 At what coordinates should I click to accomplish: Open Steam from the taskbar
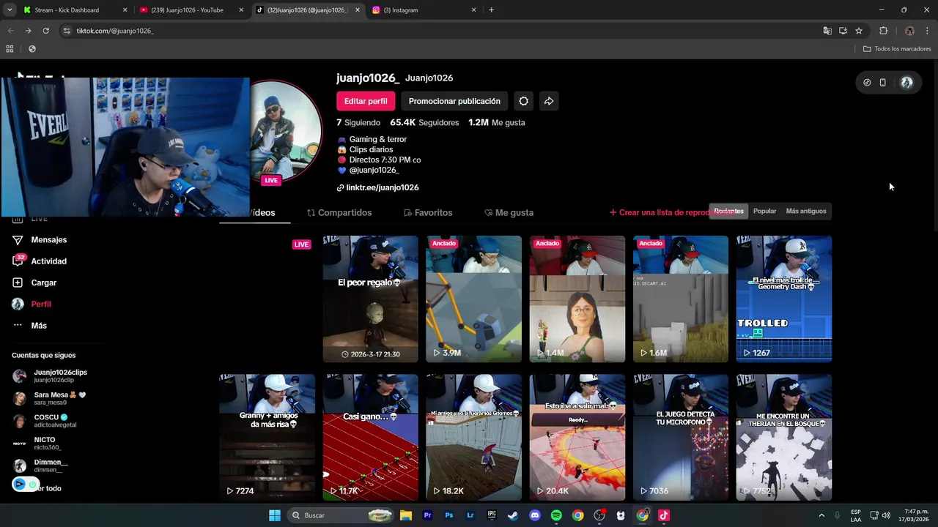513,515
